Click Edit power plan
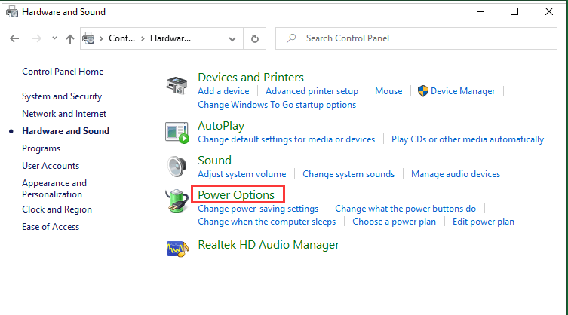The width and height of the screenshot is (568, 315). [x=484, y=222]
